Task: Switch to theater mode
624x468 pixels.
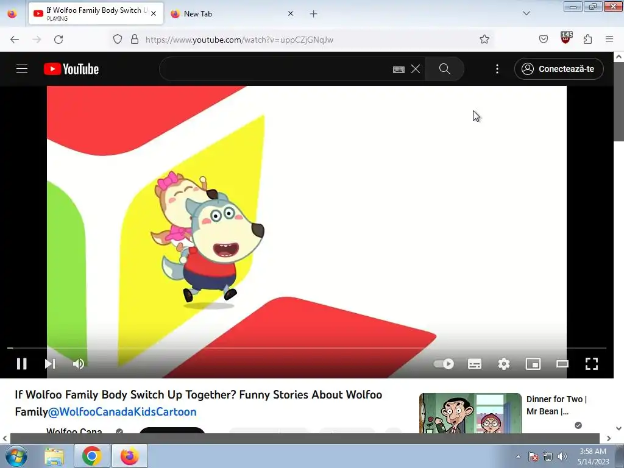Action: [x=562, y=364]
